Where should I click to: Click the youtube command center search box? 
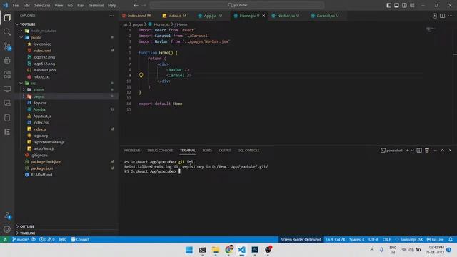[237, 5]
